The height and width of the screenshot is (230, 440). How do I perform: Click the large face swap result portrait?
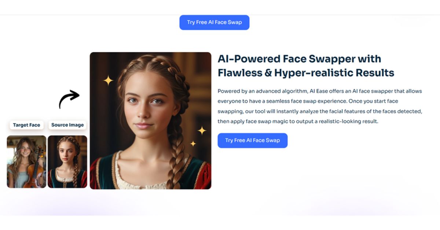point(150,120)
